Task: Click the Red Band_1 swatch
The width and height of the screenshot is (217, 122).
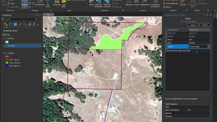Action: (x=7, y=60)
